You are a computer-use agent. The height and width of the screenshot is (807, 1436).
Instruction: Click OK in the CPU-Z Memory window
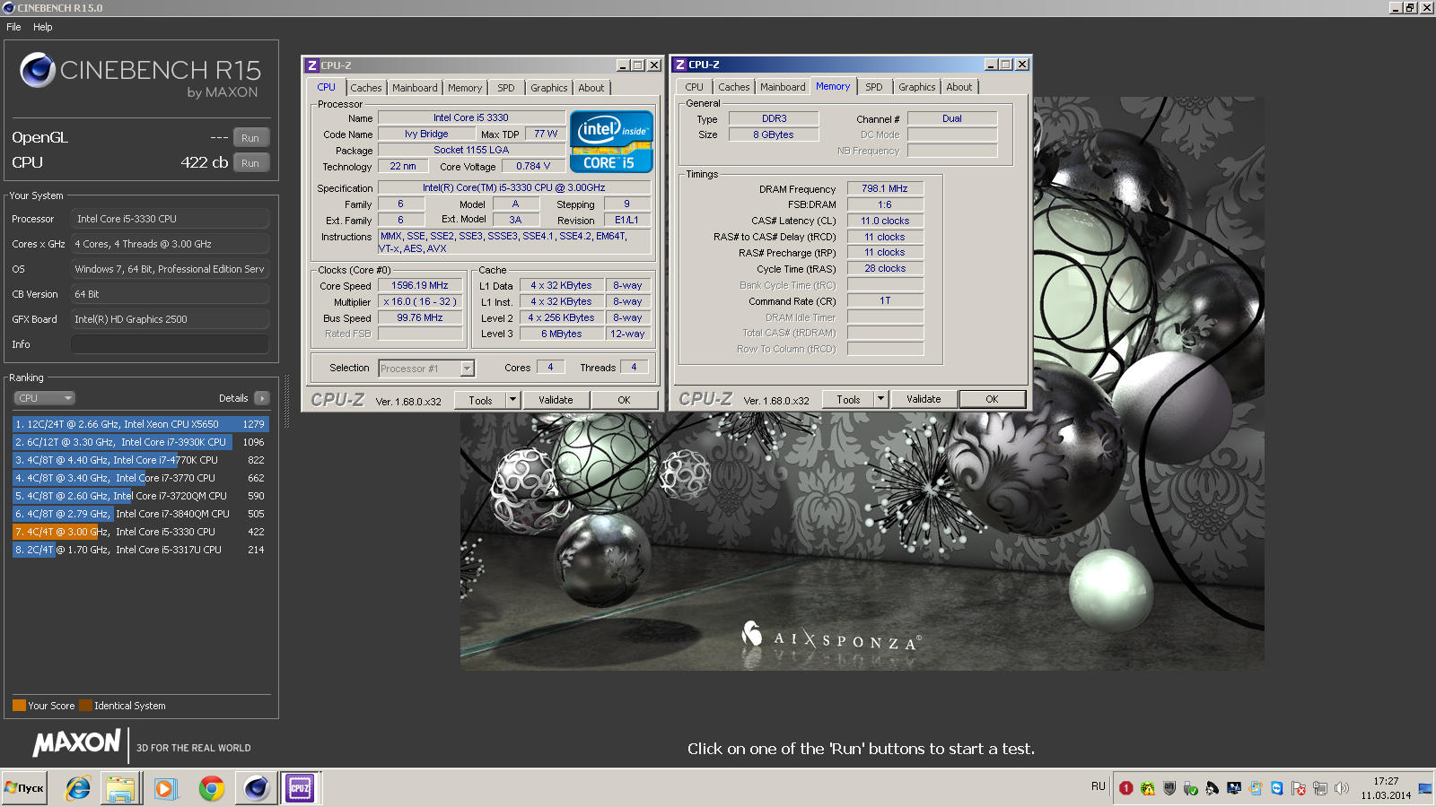(x=992, y=399)
